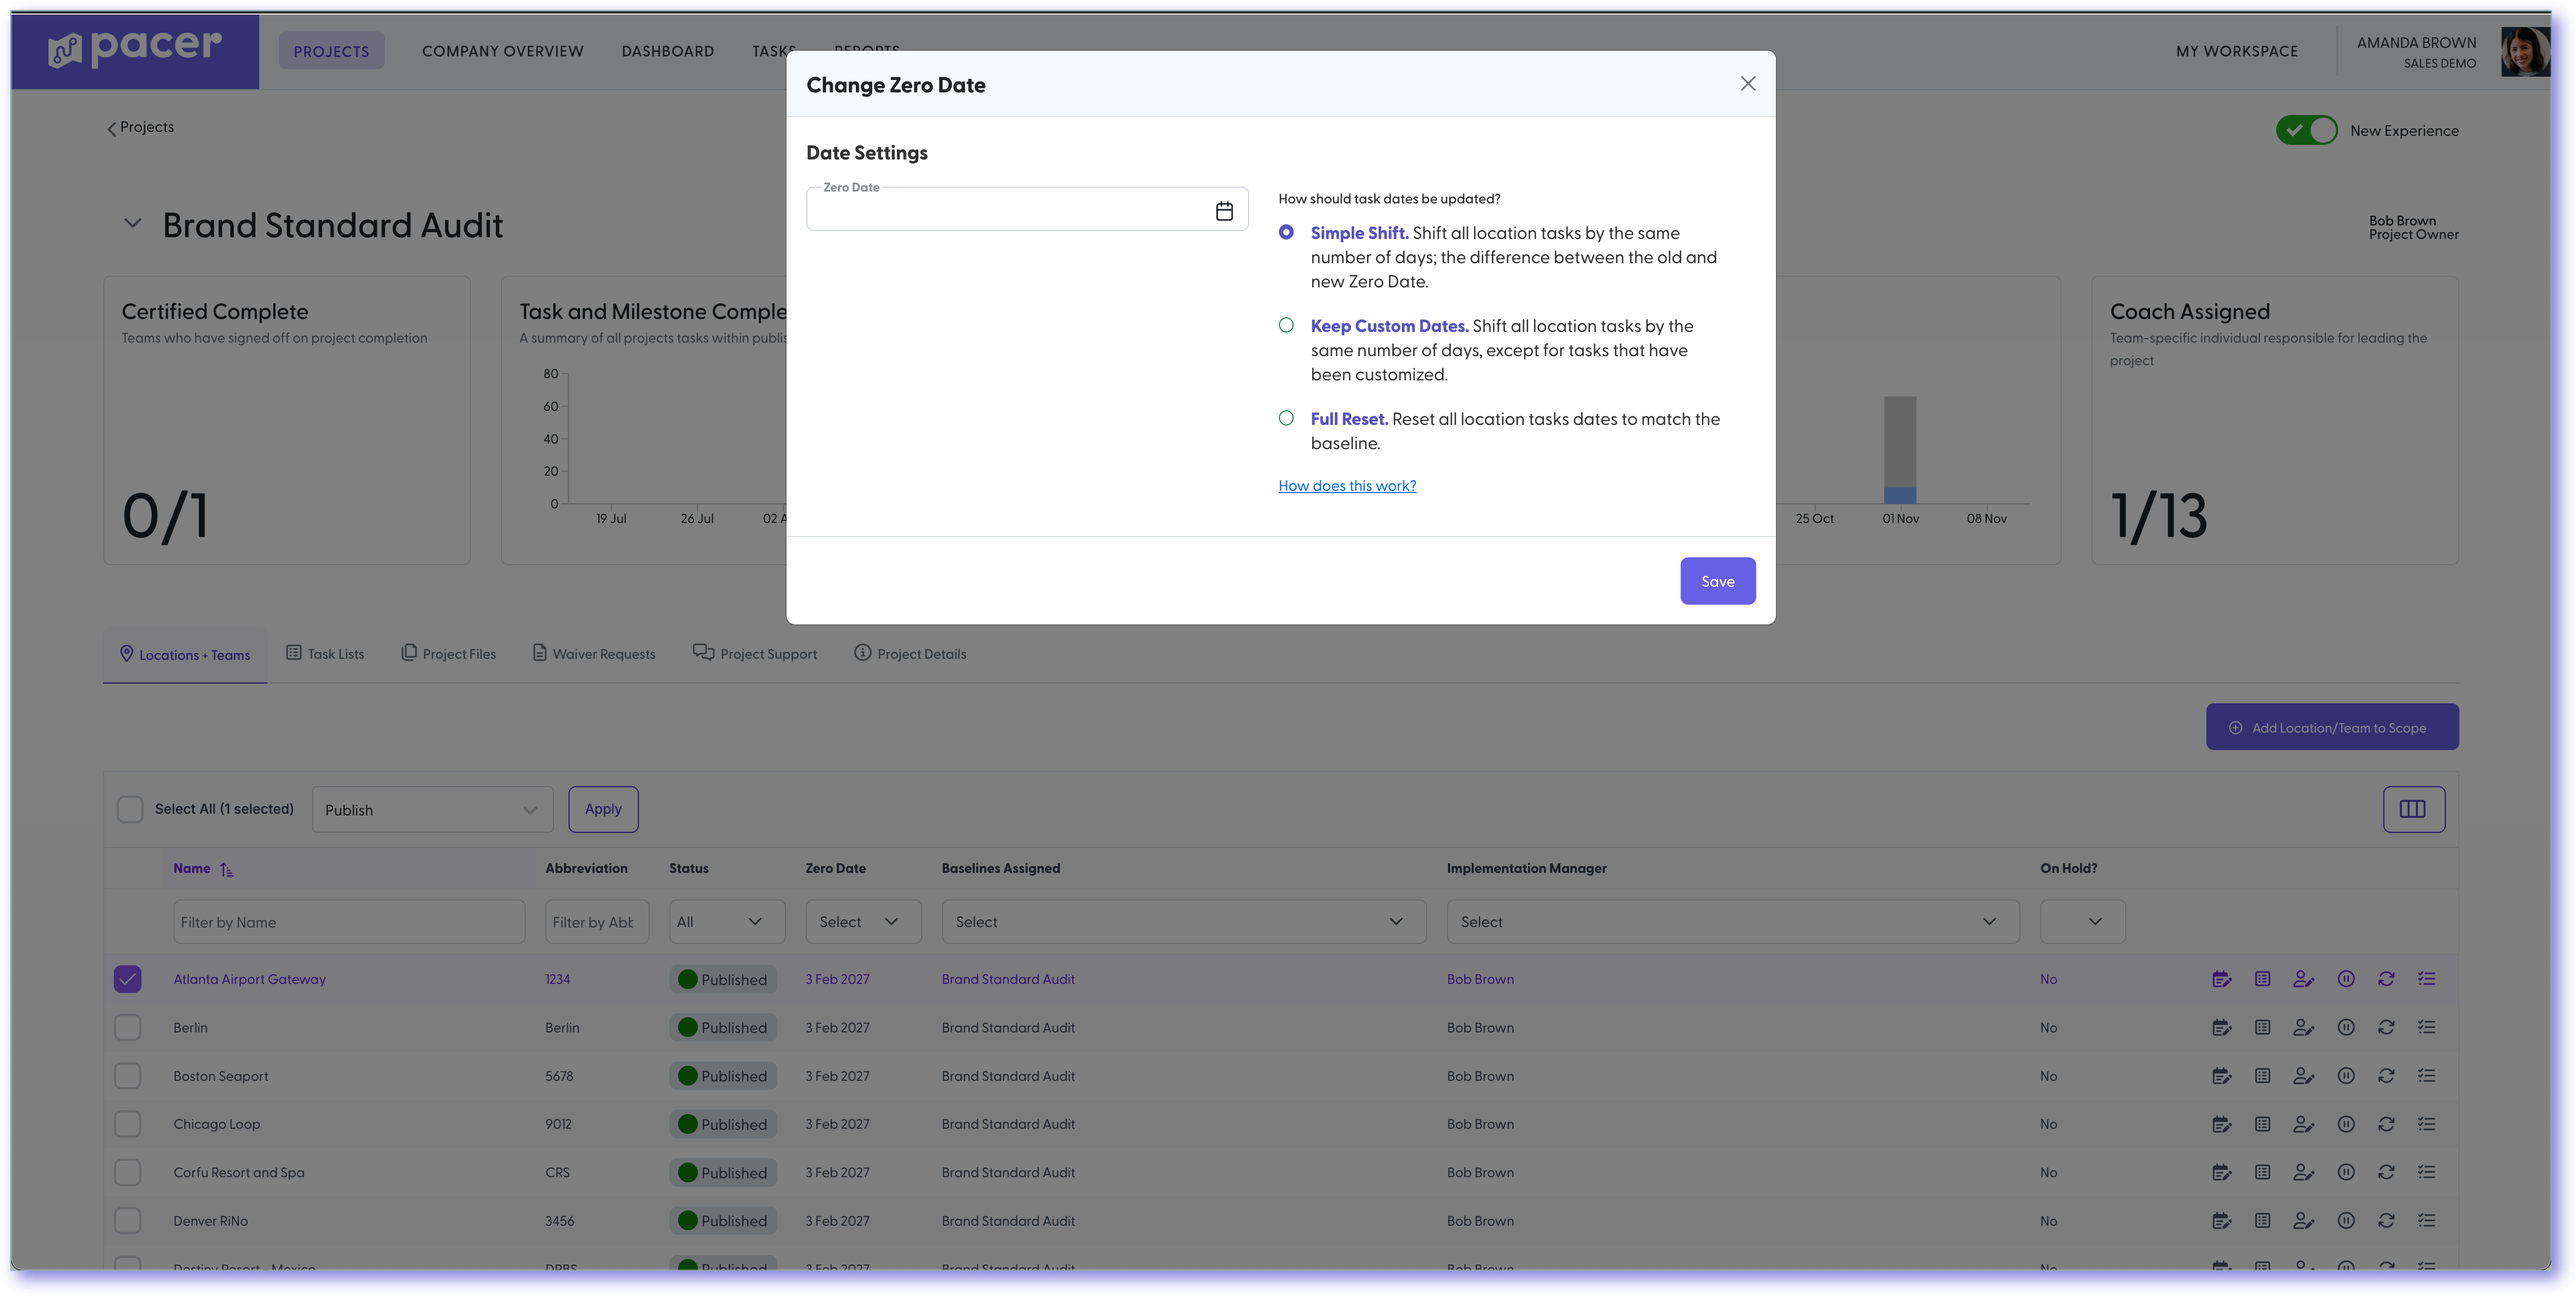Open task list icon for Atlanta Airport Gateway
The width and height of the screenshot is (2576, 1295).
point(2262,979)
